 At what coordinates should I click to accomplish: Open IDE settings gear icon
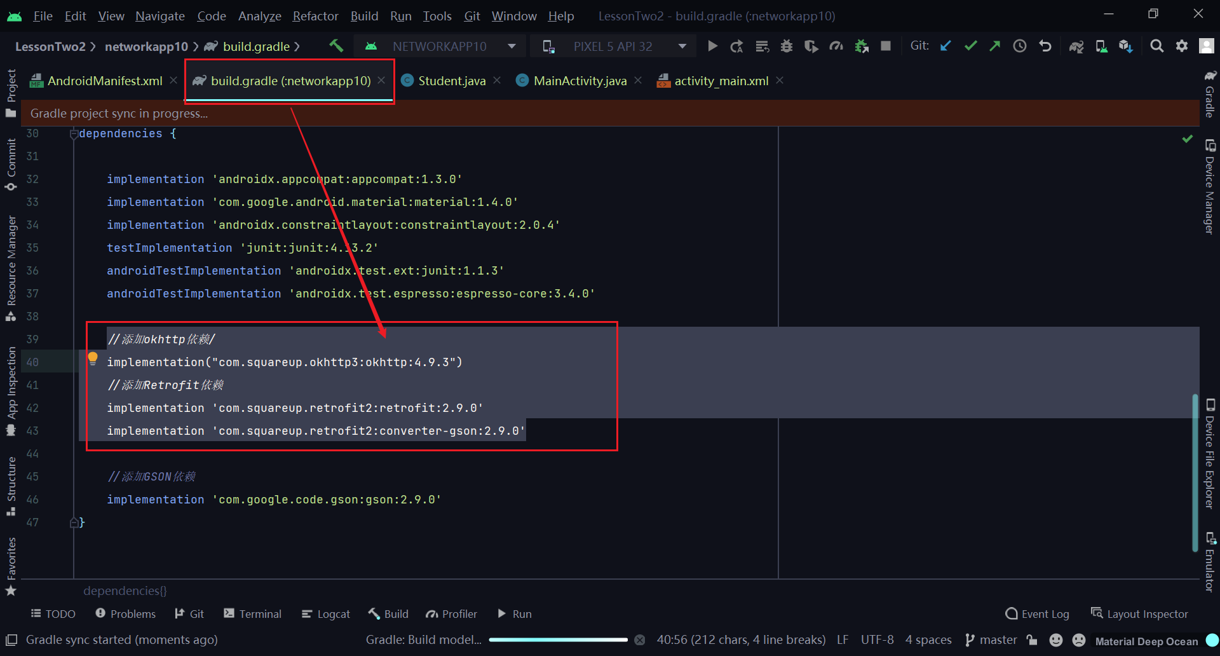click(x=1182, y=46)
